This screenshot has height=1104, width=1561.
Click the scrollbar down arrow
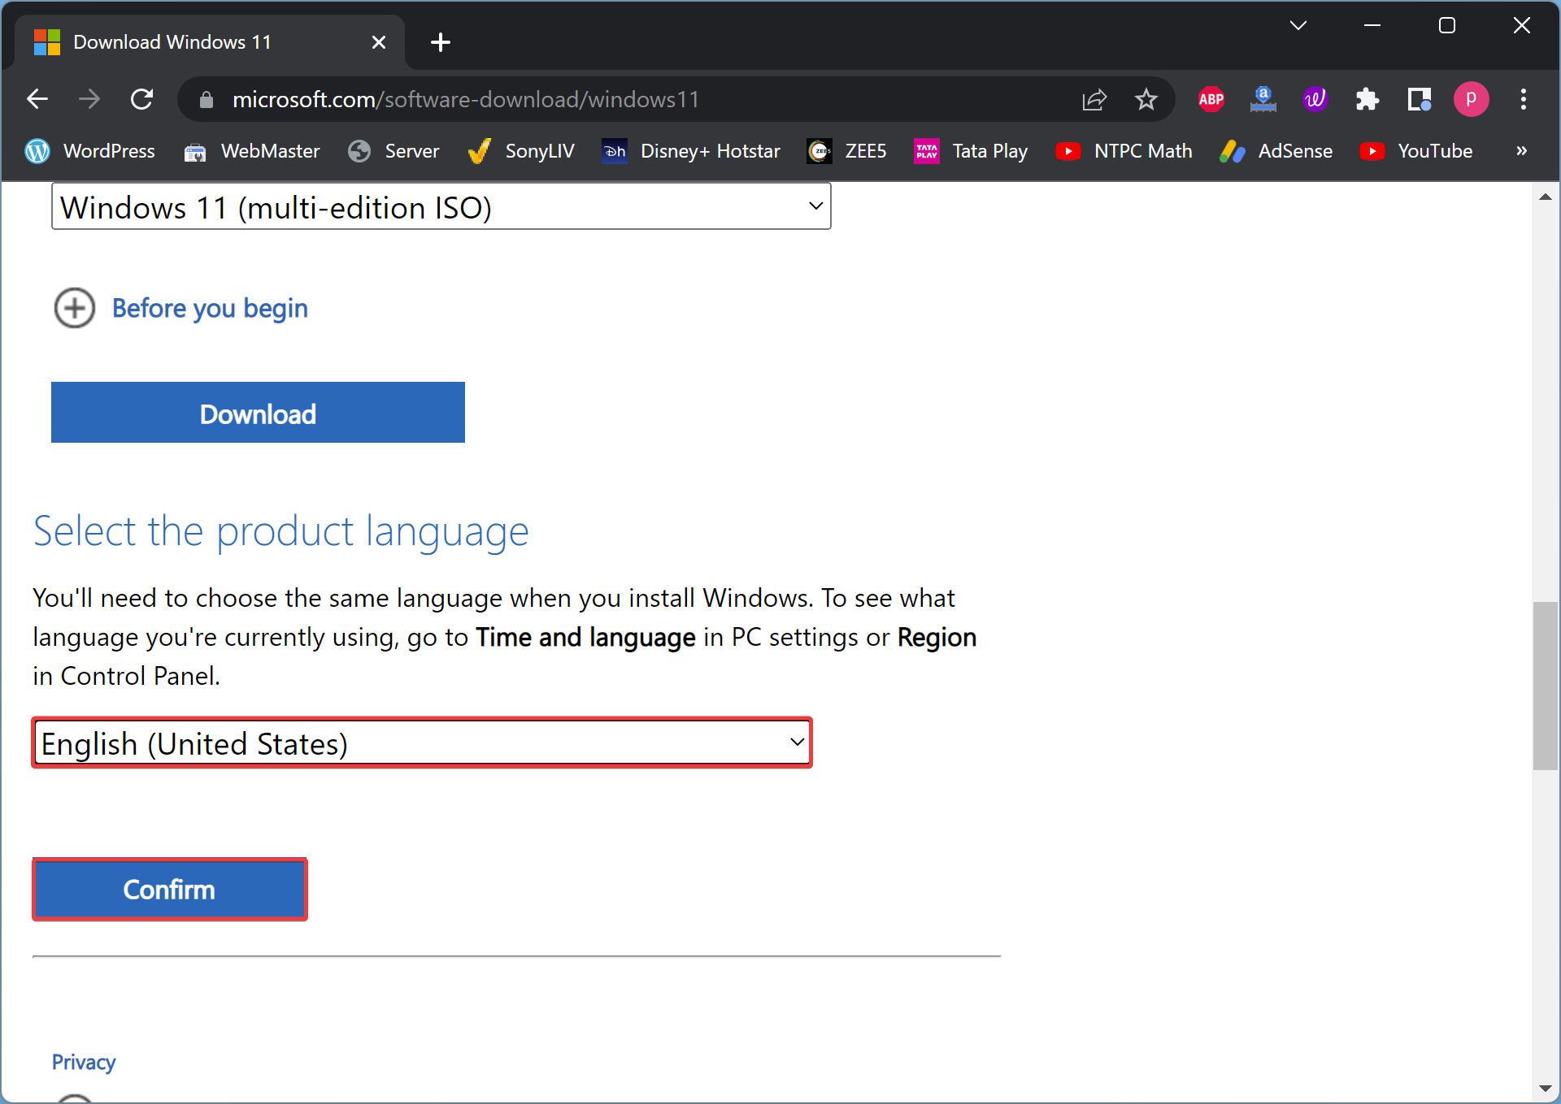tap(1546, 1089)
